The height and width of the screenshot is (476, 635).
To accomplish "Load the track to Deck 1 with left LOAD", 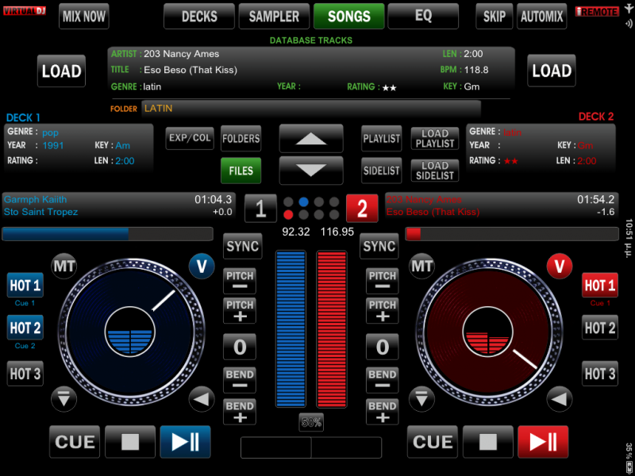I will tap(62, 71).
